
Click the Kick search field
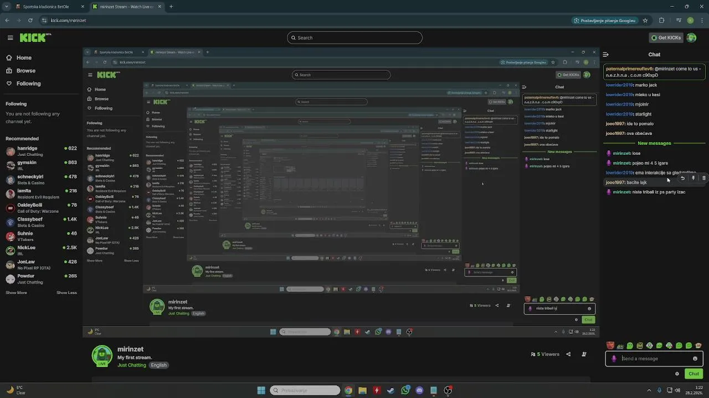click(x=354, y=38)
